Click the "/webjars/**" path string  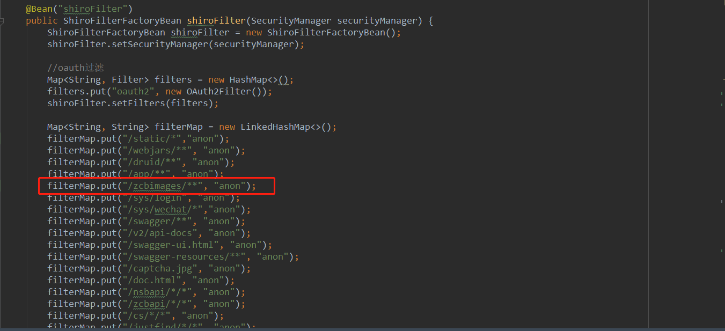[x=157, y=151]
